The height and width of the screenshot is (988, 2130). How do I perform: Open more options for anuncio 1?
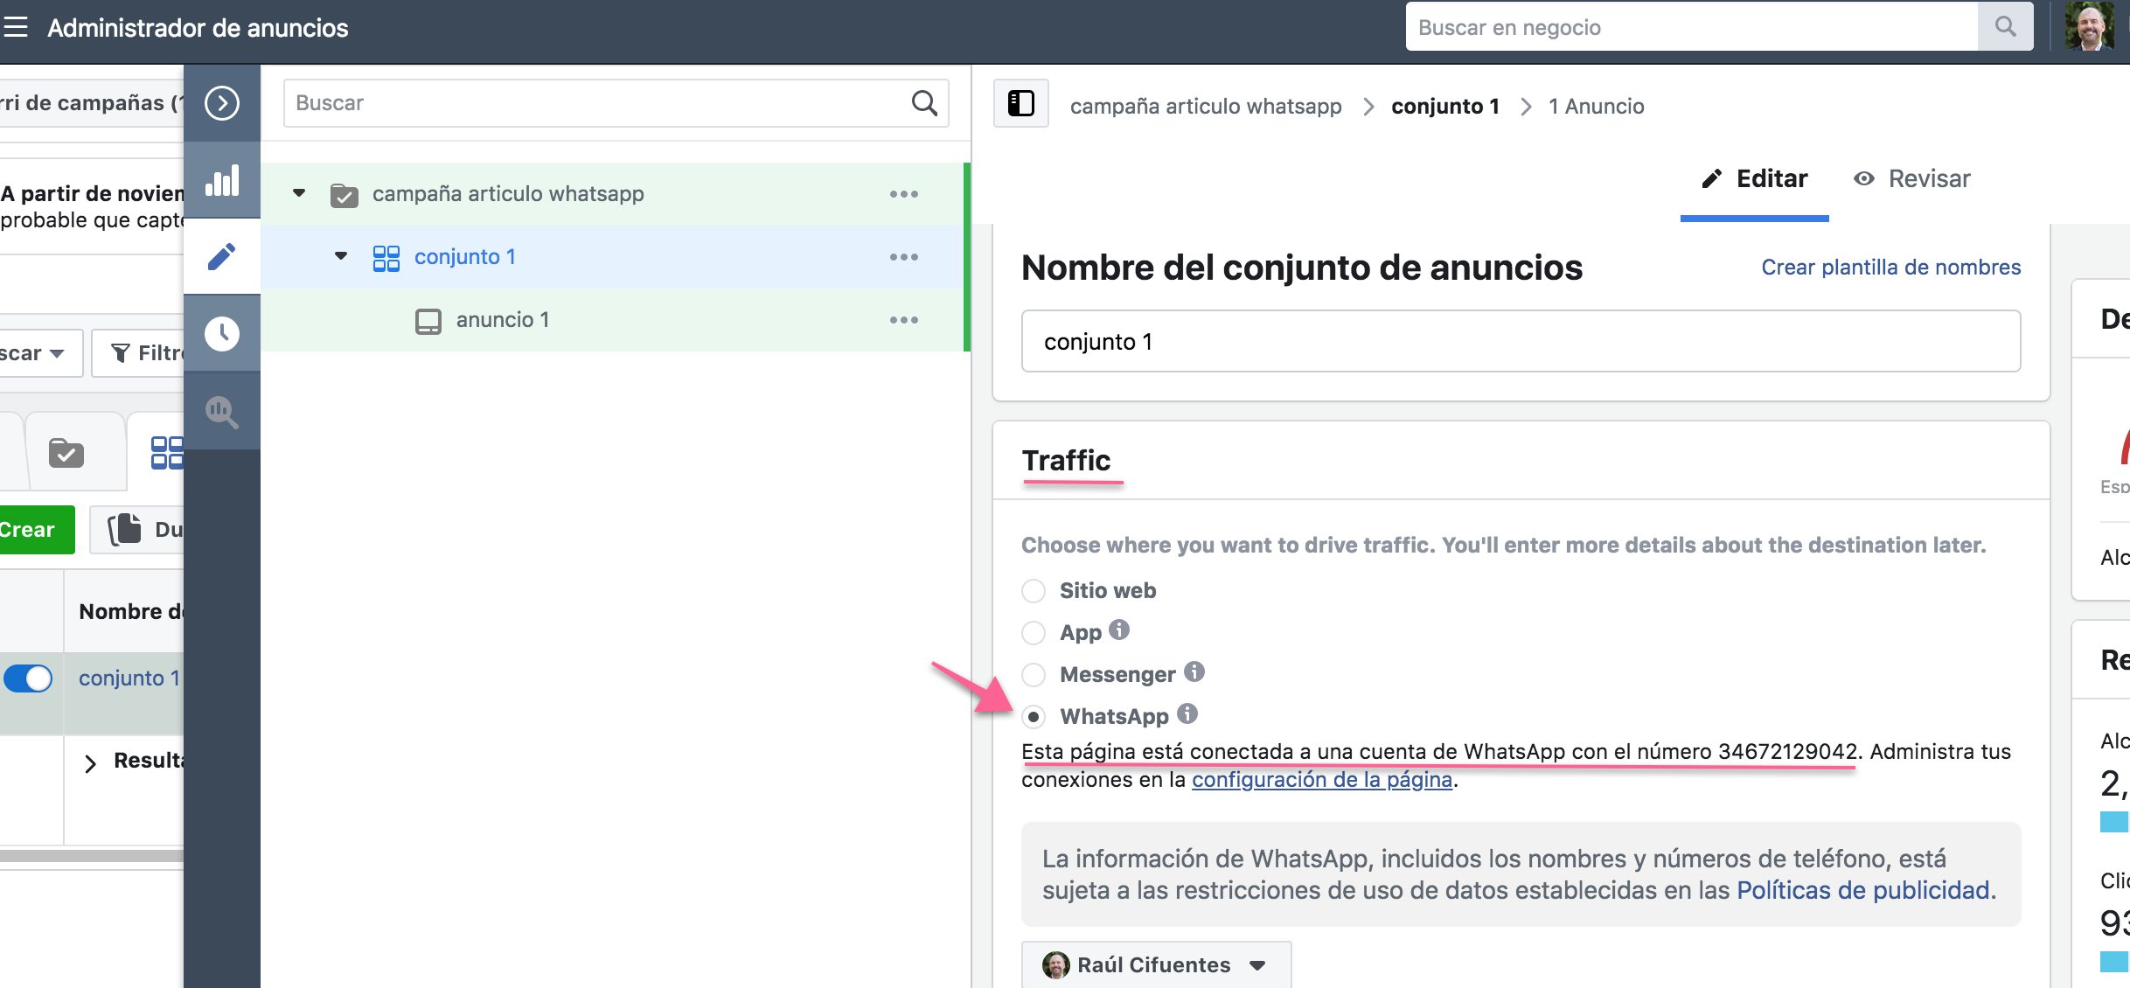click(904, 320)
